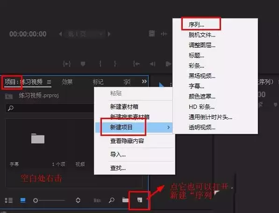The height and width of the screenshot is (213, 279).
Task: Click the project search input field
Action: (50, 108)
